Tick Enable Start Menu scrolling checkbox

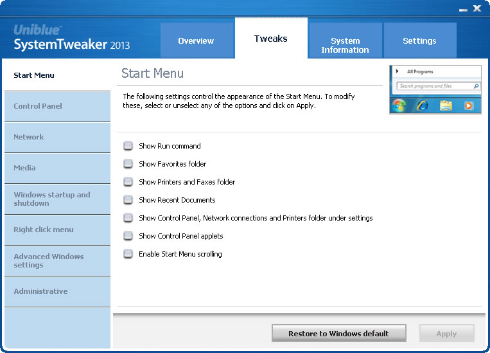128,254
